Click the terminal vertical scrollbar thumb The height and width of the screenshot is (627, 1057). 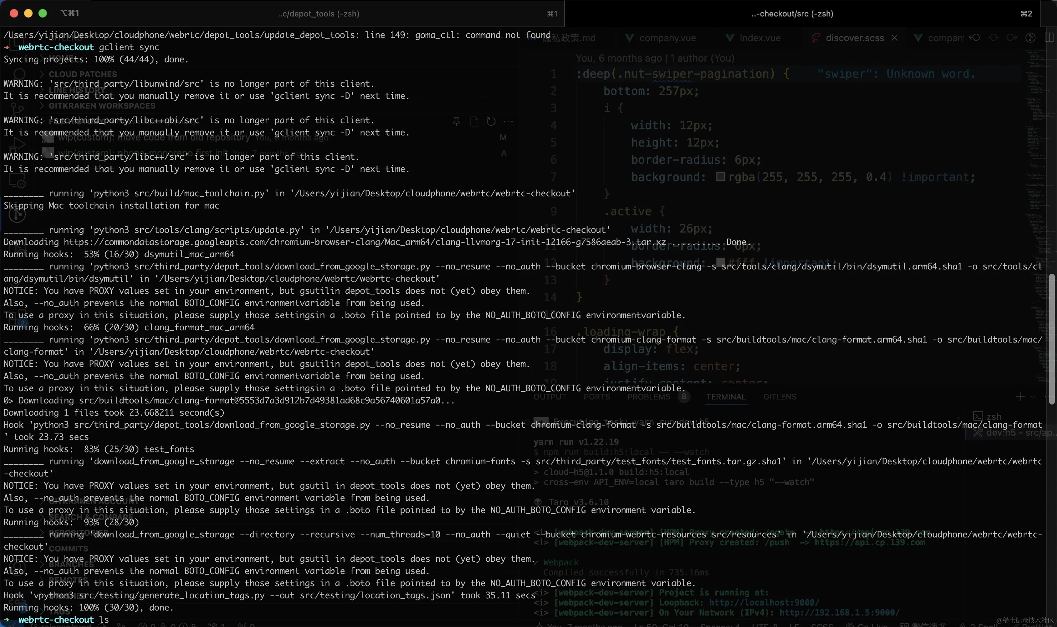pos(1052,338)
